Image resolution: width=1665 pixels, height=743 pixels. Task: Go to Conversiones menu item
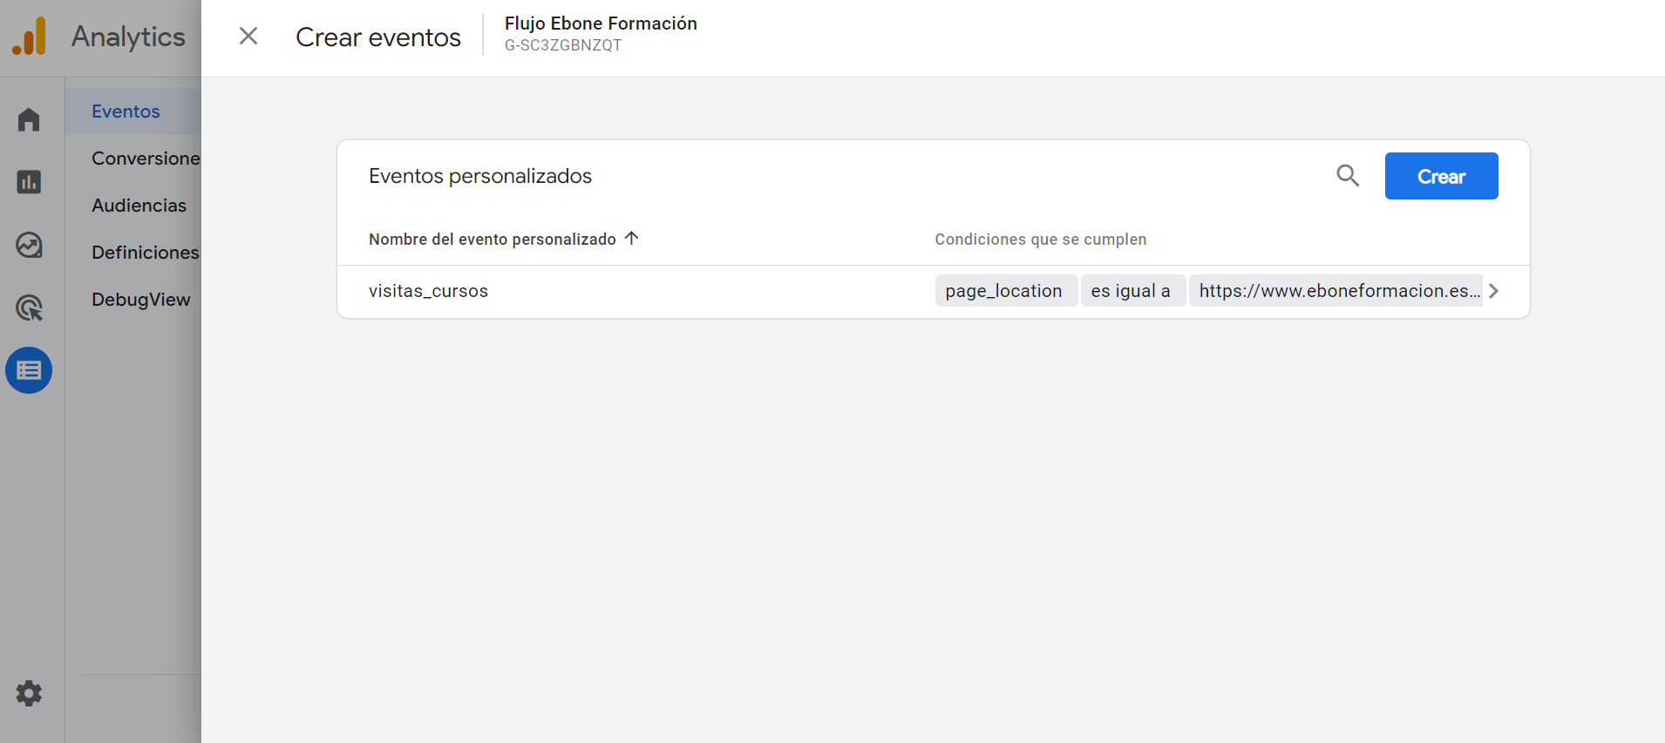pyautogui.click(x=146, y=159)
